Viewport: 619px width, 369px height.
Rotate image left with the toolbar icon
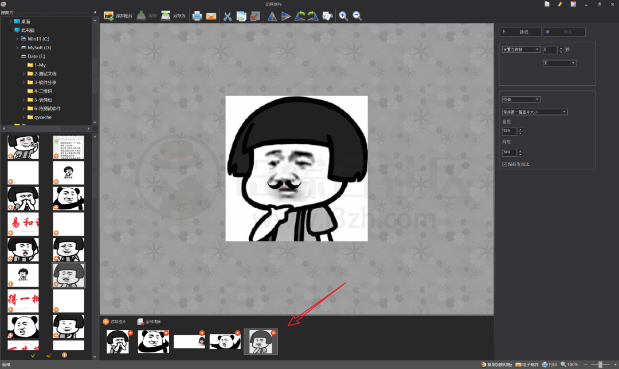pos(300,16)
